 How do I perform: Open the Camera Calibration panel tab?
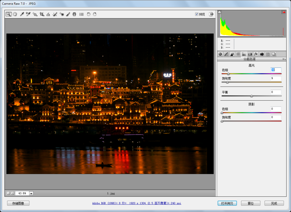(x=262, y=54)
